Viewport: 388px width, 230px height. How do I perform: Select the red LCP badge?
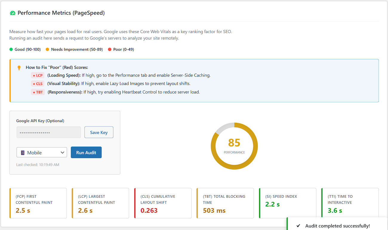pos(38,75)
